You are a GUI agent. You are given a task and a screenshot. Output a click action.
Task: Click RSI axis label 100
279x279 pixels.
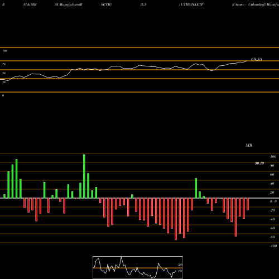(x=5, y=51)
